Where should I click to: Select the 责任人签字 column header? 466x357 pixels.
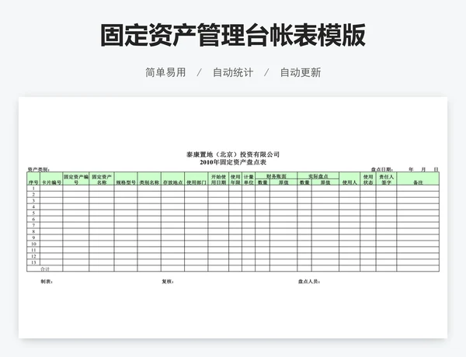click(386, 178)
